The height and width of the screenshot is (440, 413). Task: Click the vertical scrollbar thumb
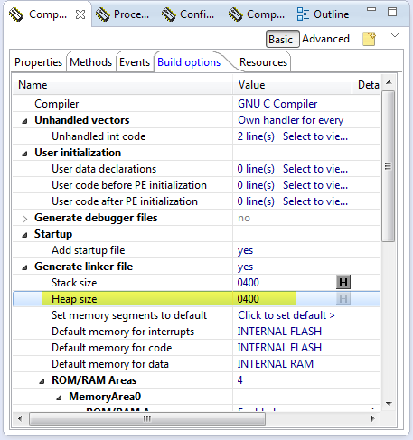388,166
